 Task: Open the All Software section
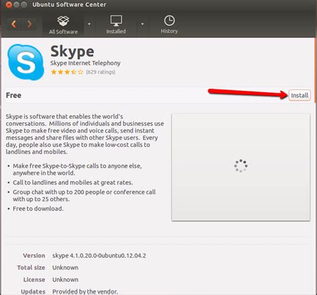tap(64, 25)
